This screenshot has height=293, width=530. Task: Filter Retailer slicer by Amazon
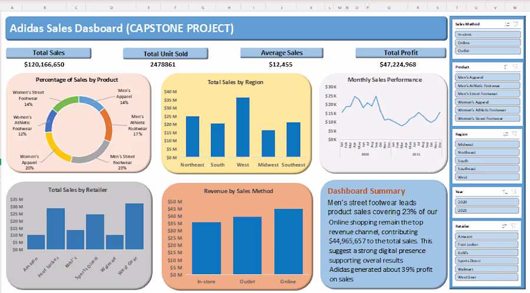click(x=486, y=237)
